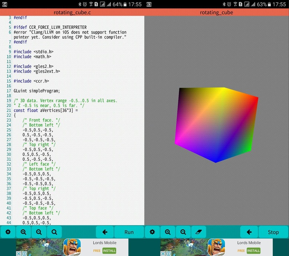Click the '#ifdef CCR_FORCE_LLVM_INTERPRETER' line
This screenshot has height=256, width=289.
(50, 27)
